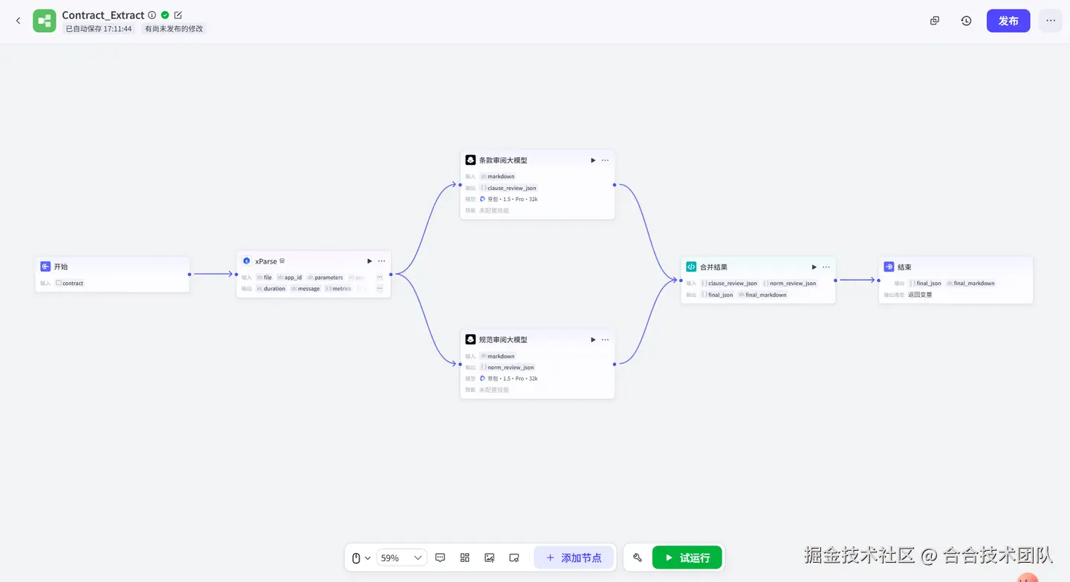Select the 开始 start node icon

[45, 267]
